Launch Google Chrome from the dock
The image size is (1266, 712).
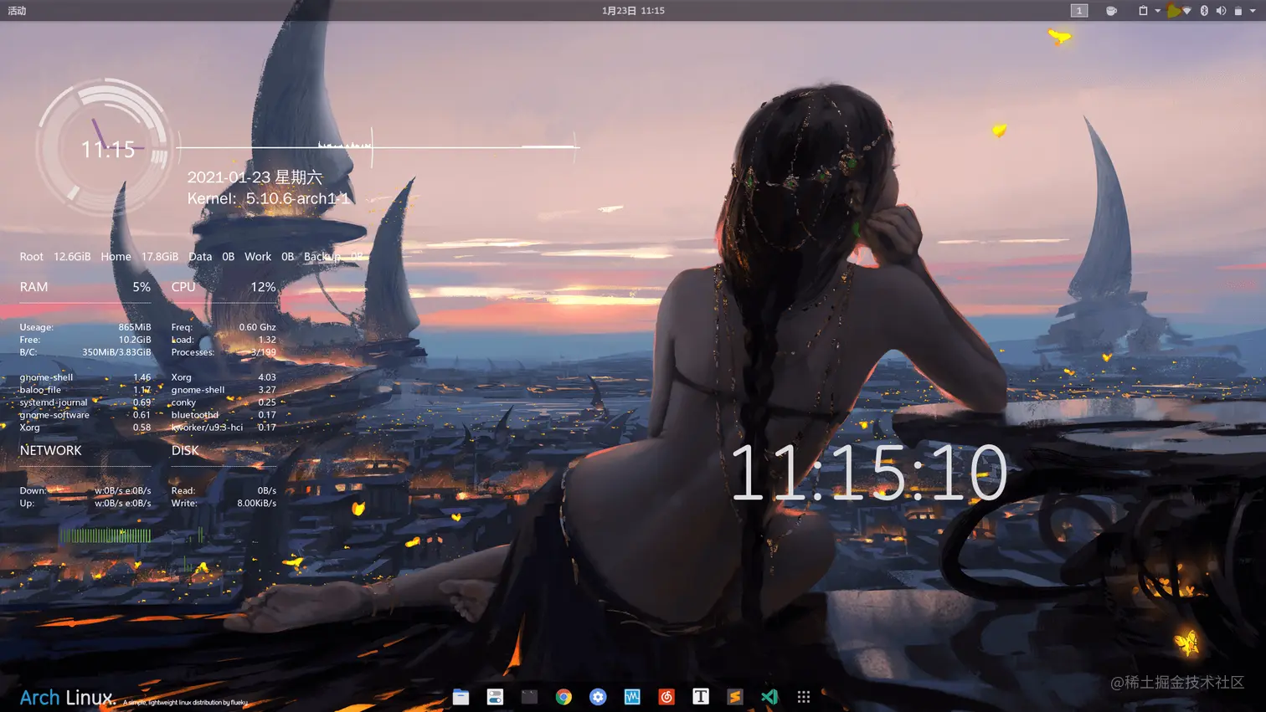[564, 697]
